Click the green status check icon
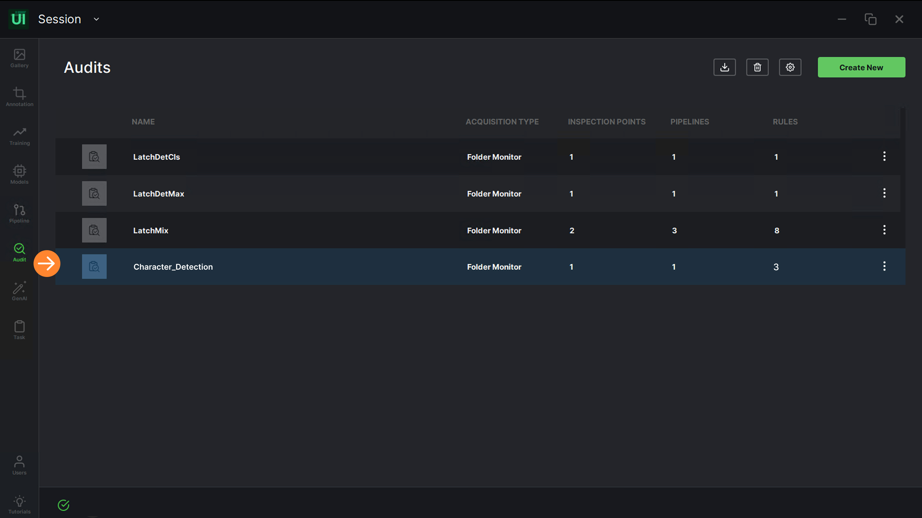The height and width of the screenshot is (518, 922). (63, 505)
